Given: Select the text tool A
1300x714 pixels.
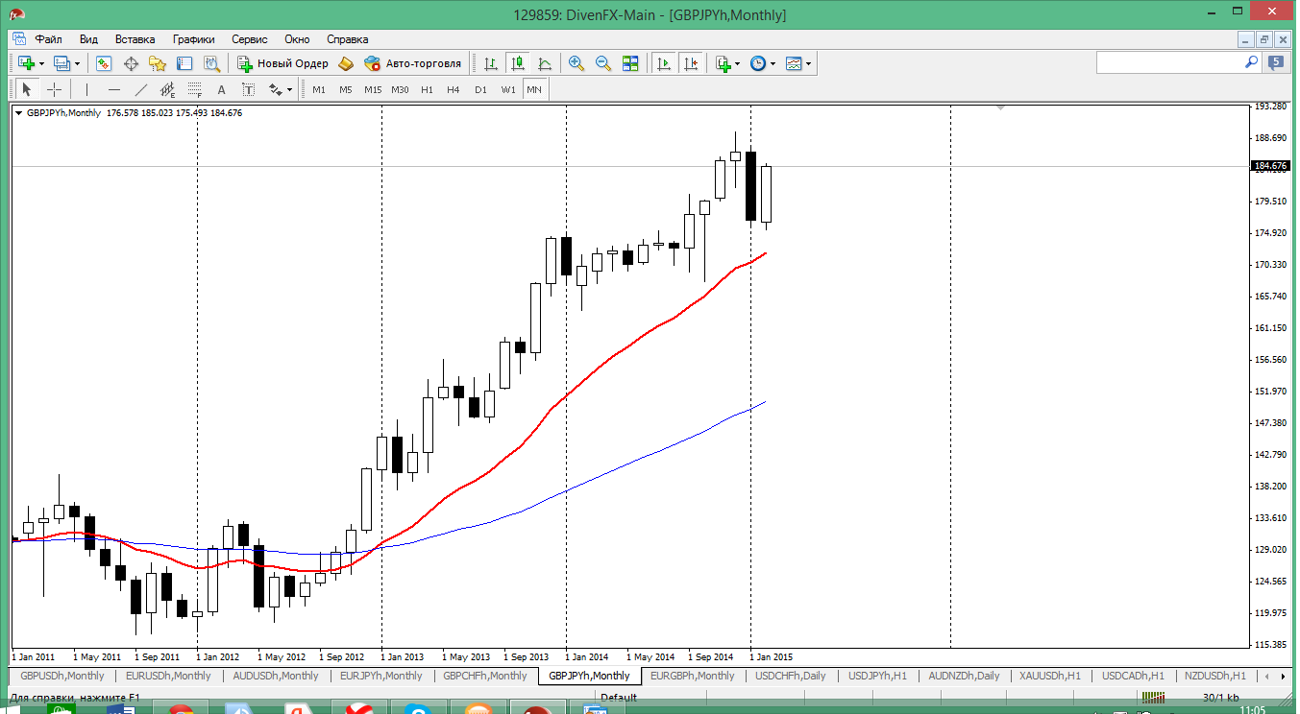Looking at the screenshot, I should (221, 89).
